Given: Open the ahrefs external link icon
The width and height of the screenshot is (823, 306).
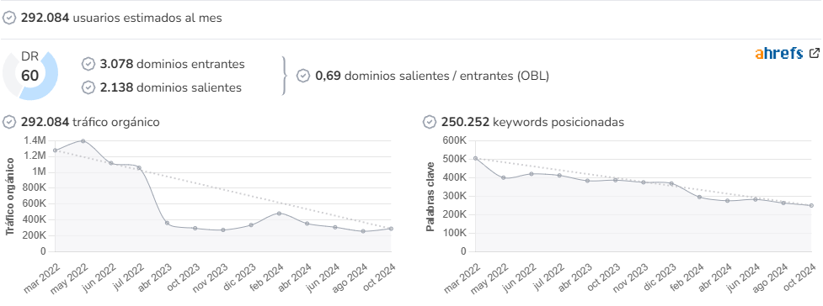Looking at the screenshot, I should pyautogui.click(x=814, y=53).
